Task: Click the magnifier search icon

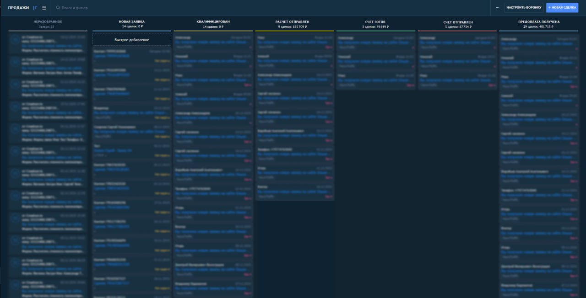Action: (x=58, y=8)
